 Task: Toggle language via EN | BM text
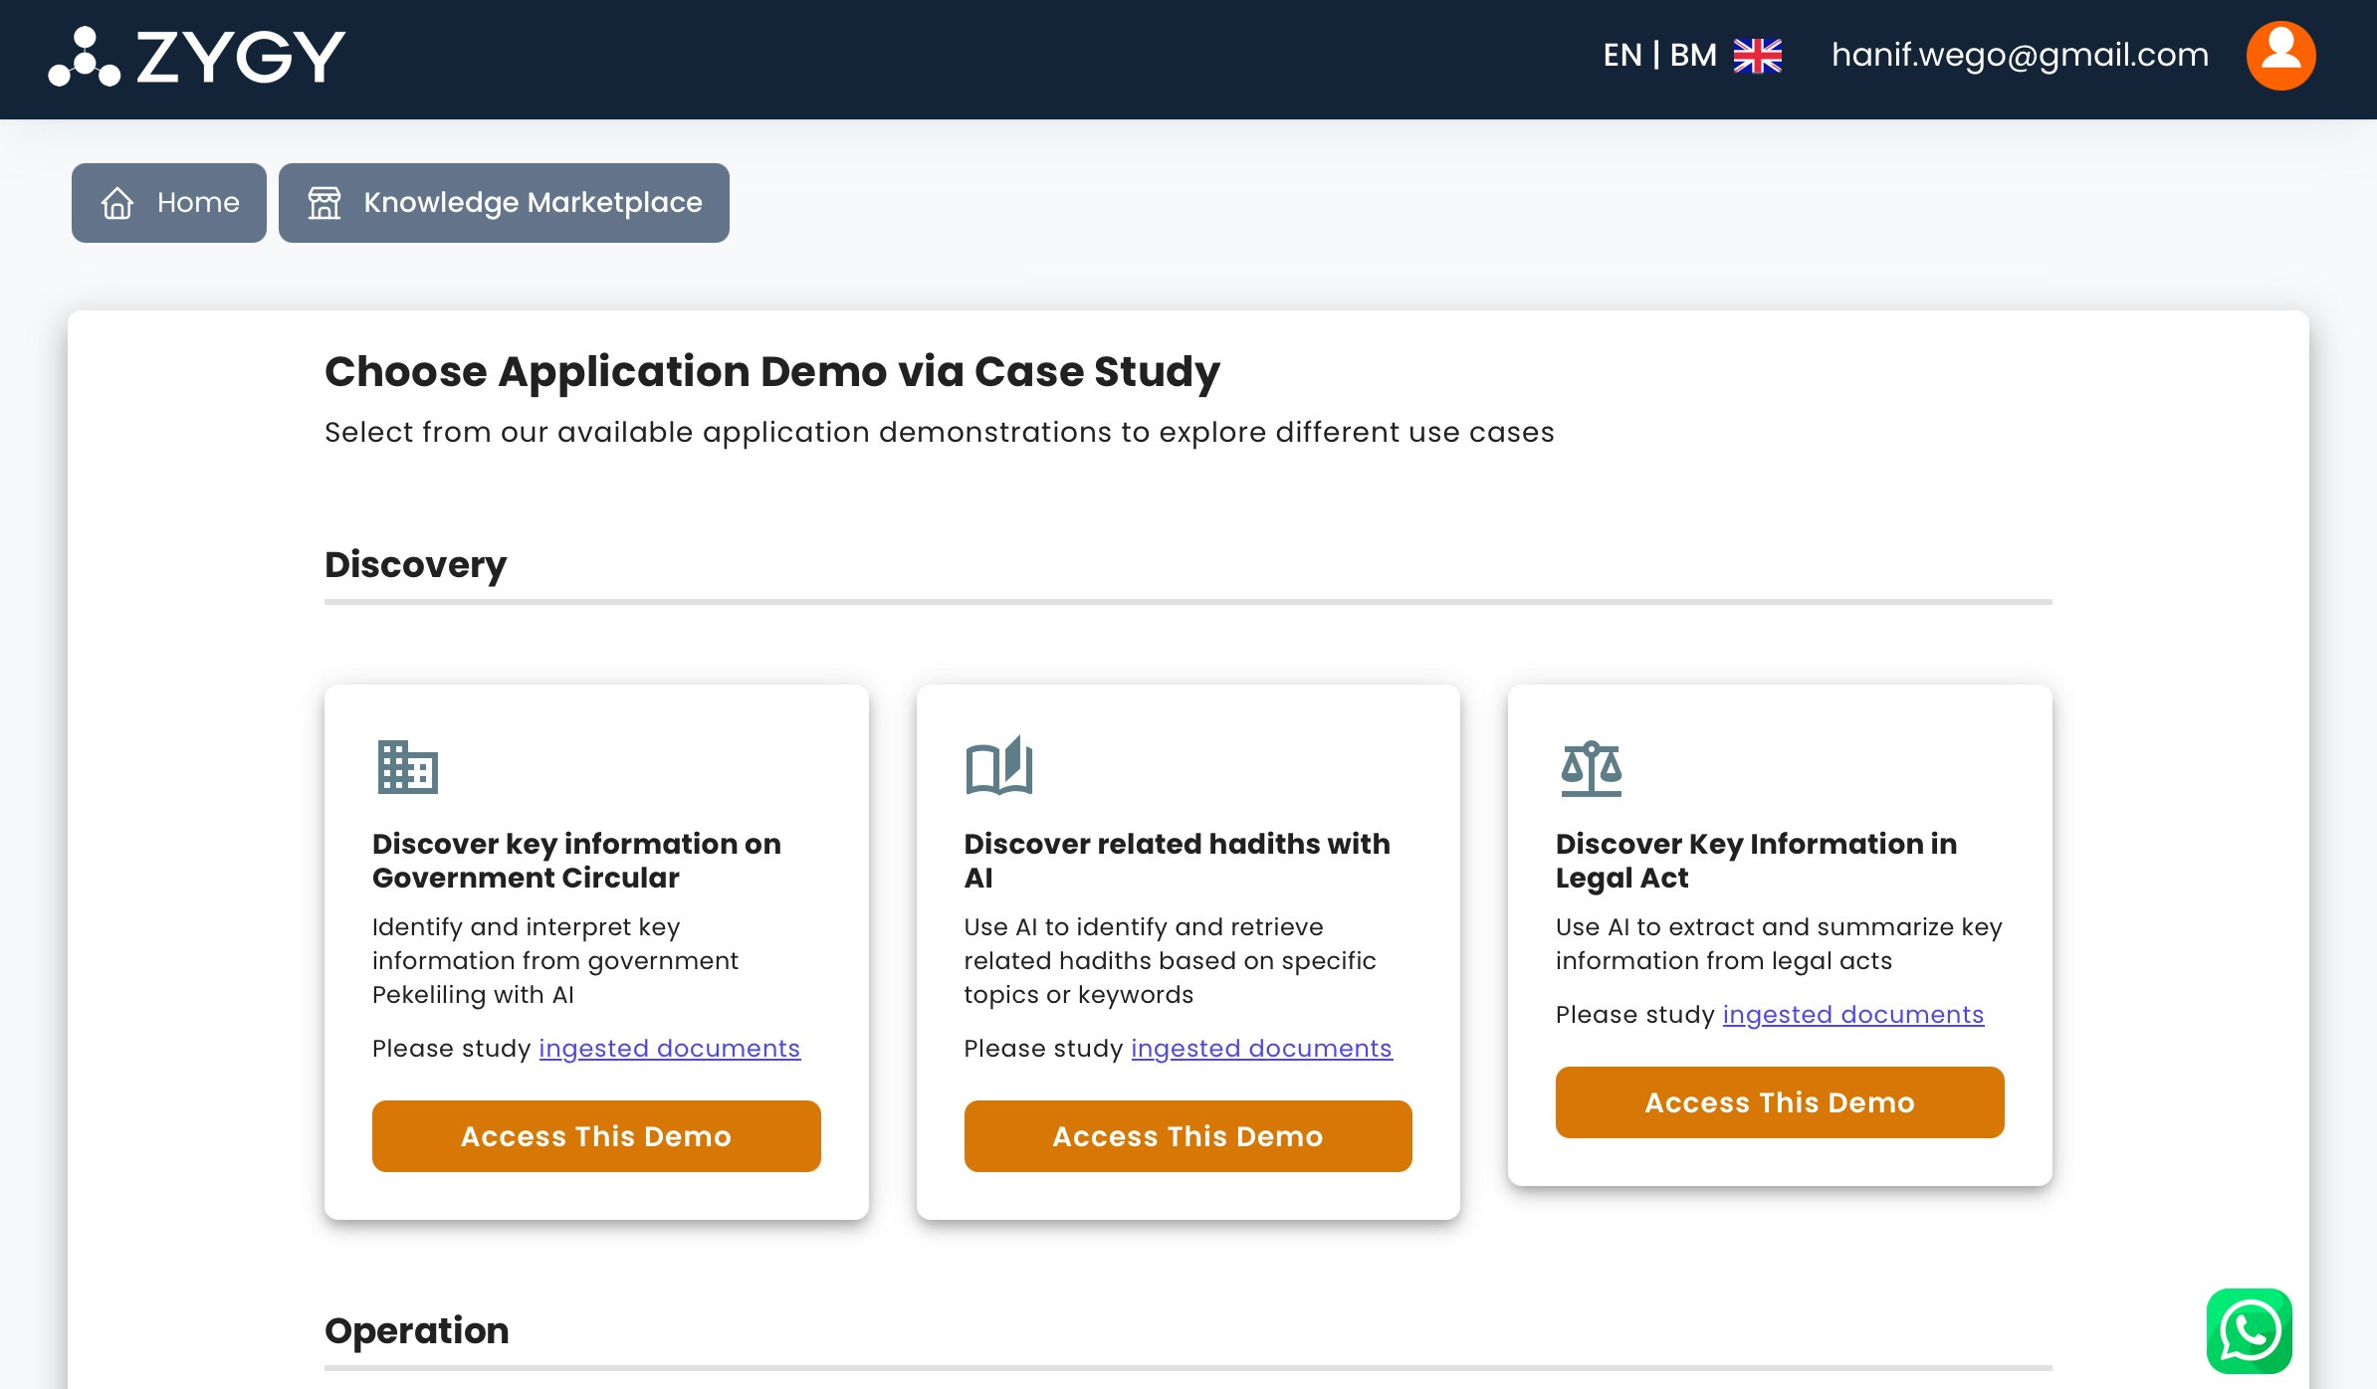click(x=1658, y=55)
